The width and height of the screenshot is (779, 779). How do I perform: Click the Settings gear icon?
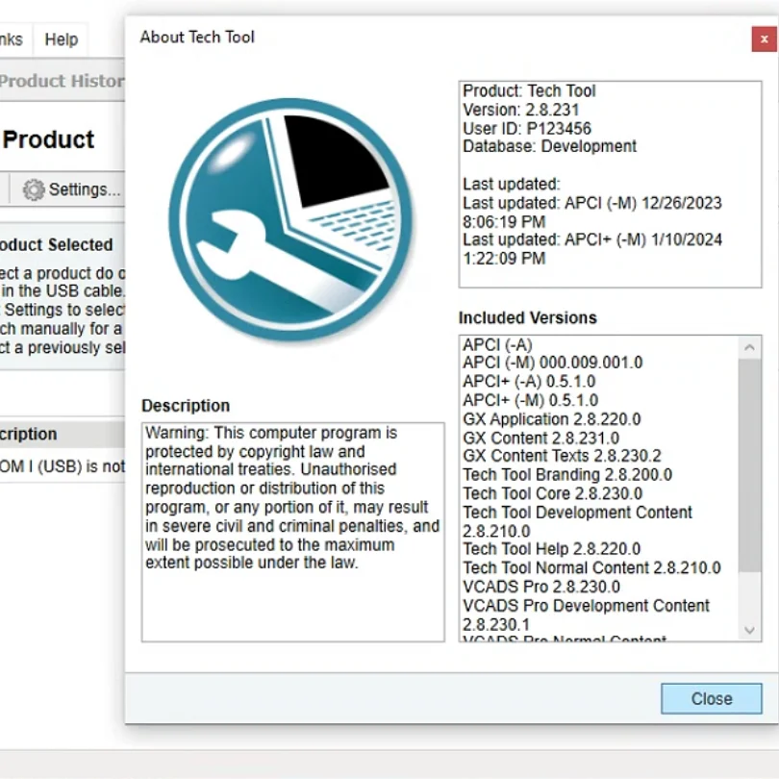(34, 189)
